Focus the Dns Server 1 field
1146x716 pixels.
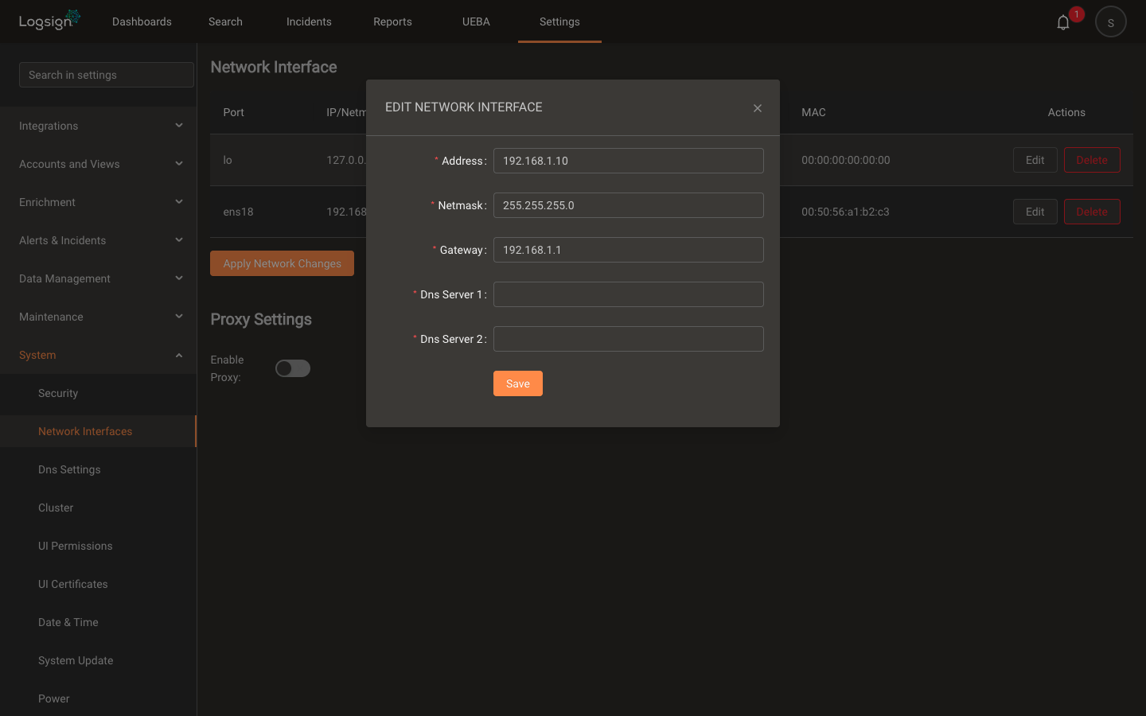[x=629, y=294]
